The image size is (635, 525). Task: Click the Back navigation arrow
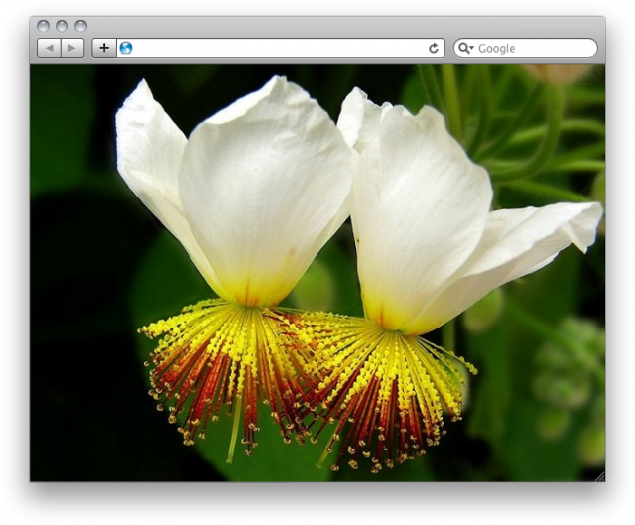(x=49, y=48)
